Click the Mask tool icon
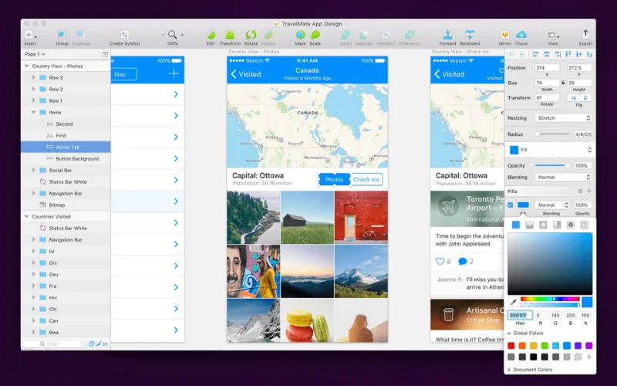The image size is (617, 386). pyautogui.click(x=300, y=36)
